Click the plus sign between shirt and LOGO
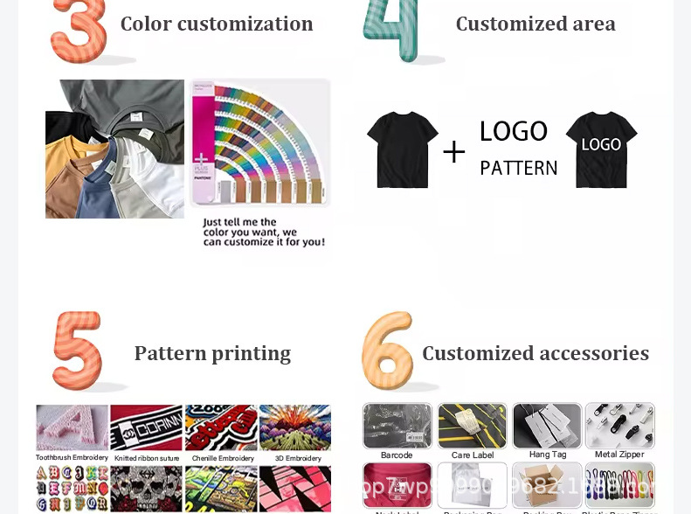Image resolution: width=691 pixels, height=514 pixels. pyautogui.click(x=454, y=152)
